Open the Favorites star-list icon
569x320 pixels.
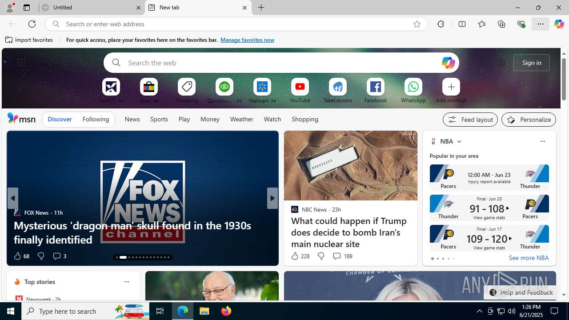(x=481, y=24)
